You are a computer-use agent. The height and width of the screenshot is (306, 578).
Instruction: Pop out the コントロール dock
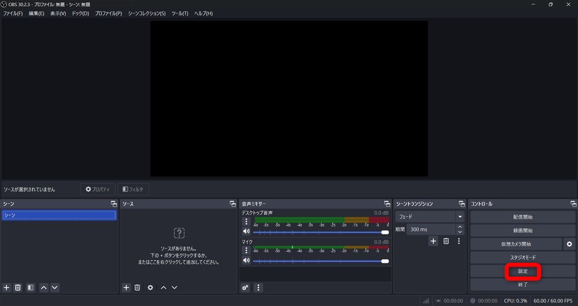click(573, 203)
